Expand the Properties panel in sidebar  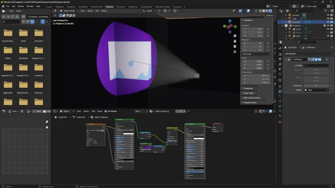pos(248,88)
